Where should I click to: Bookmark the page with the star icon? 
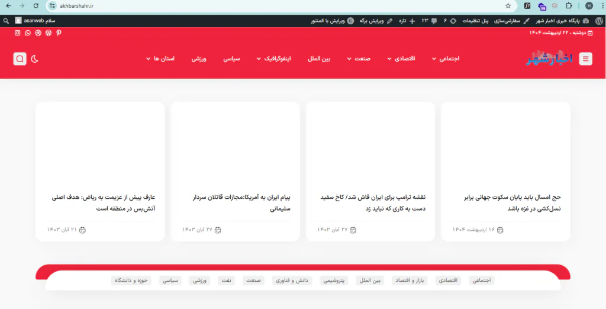coord(508,6)
